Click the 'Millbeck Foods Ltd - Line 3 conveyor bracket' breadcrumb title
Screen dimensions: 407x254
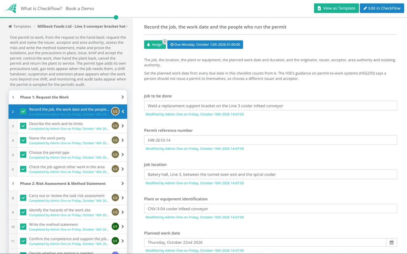point(82,26)
